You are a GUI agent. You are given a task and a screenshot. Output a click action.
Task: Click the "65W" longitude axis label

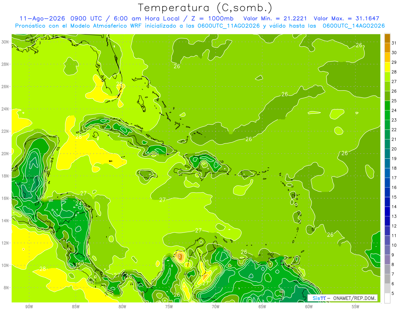[x=262, y=307]
